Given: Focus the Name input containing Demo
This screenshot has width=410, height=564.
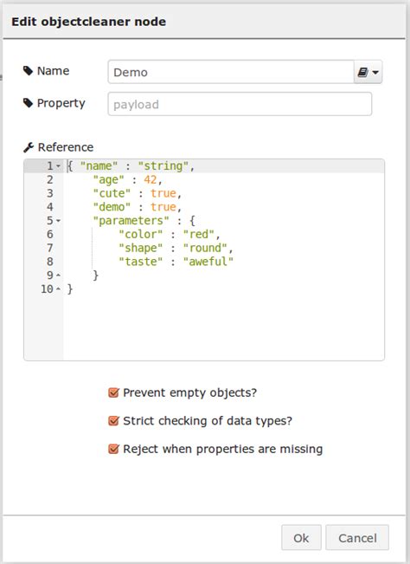Looking at the screenshot, I should 231,72.
